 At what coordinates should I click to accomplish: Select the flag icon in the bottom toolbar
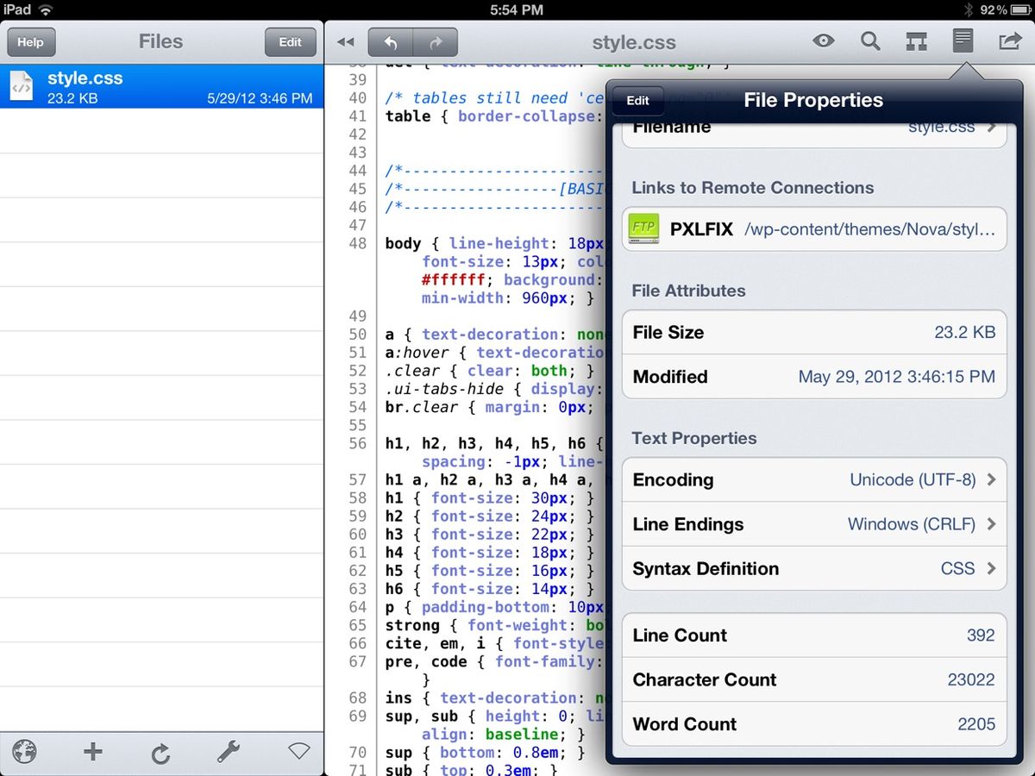coord(298,751)
